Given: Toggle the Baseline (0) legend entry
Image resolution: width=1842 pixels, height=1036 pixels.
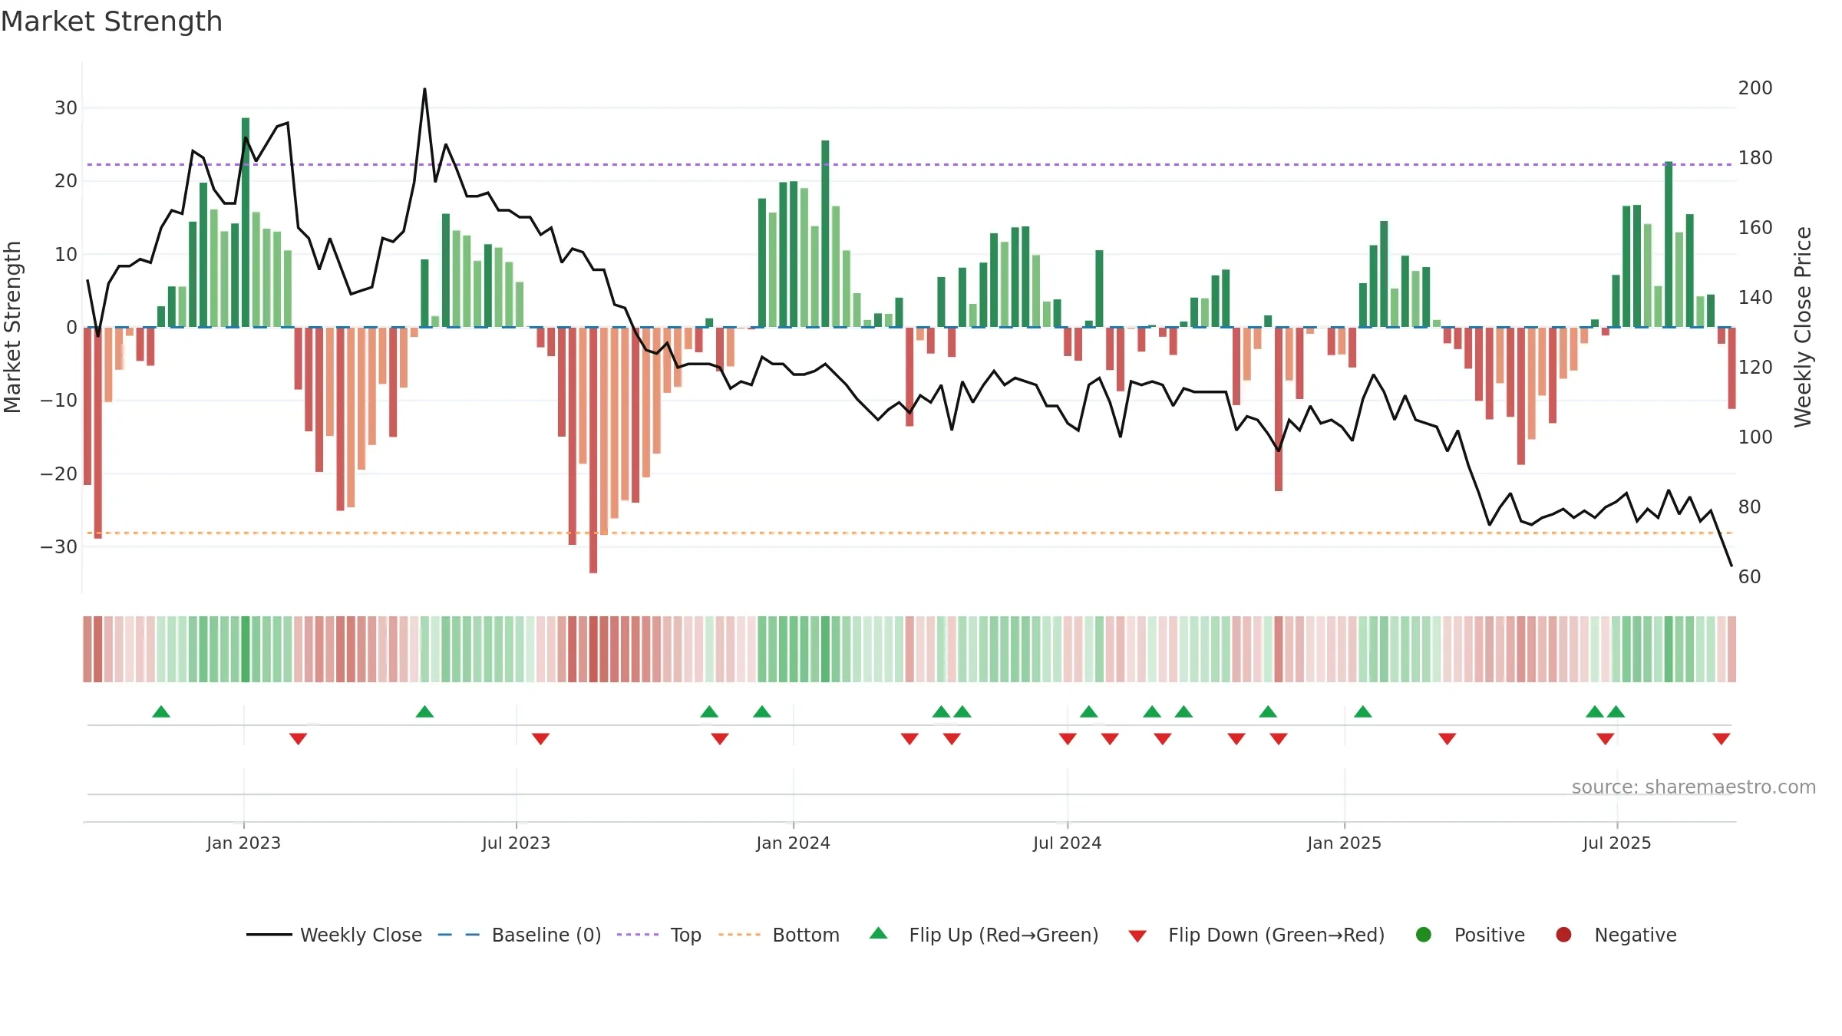Looking at the screenshot, I should click(x=520, y=935).
